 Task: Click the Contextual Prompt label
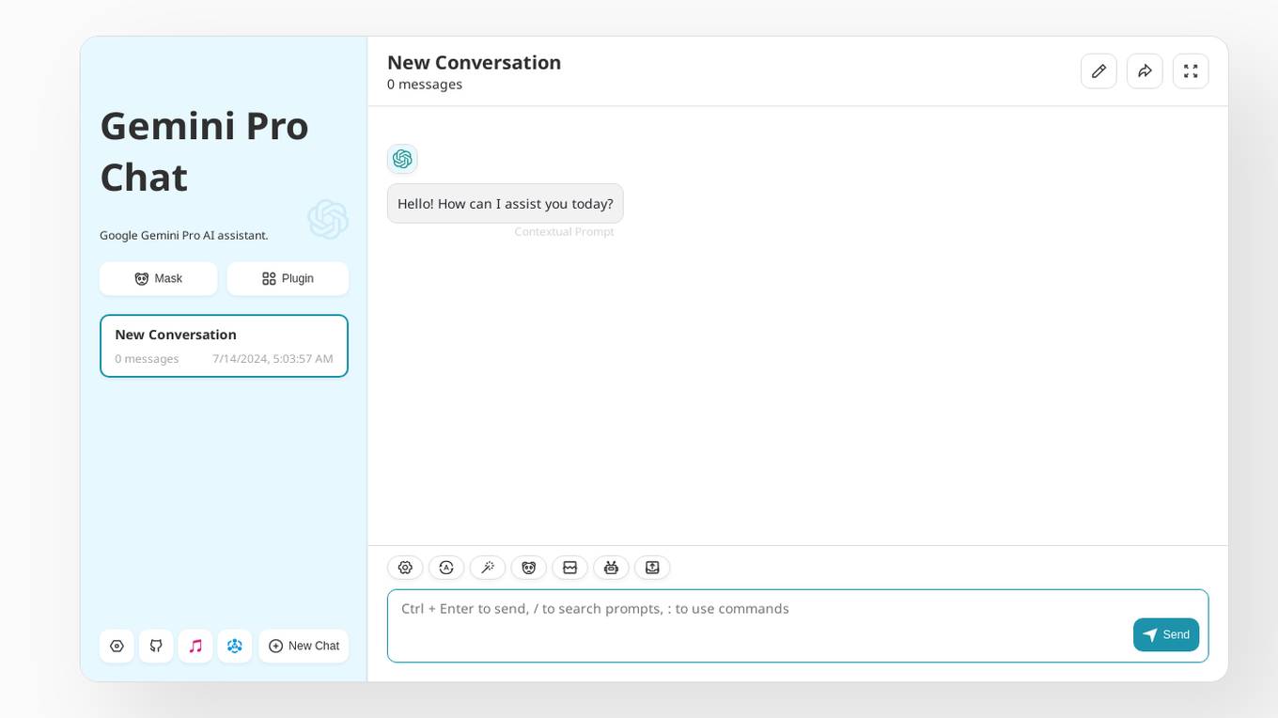[x=564, y=232]
